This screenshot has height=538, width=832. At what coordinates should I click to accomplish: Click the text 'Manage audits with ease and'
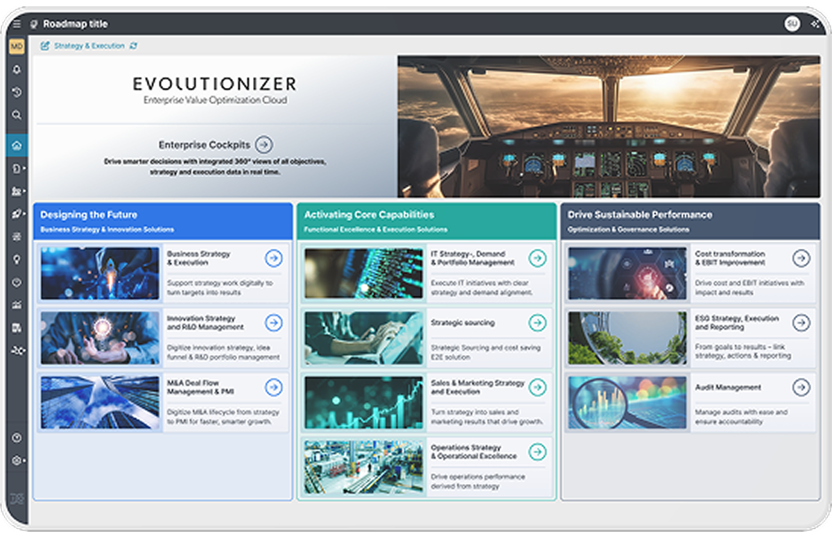tap(741, 412)
